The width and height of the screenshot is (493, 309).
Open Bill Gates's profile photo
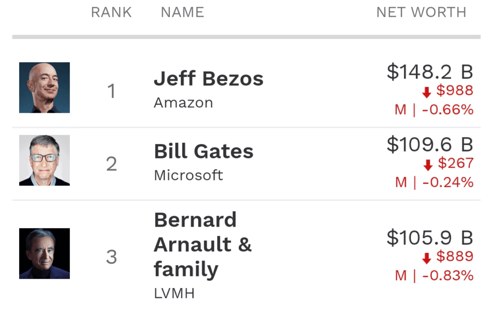pos(44,160)
